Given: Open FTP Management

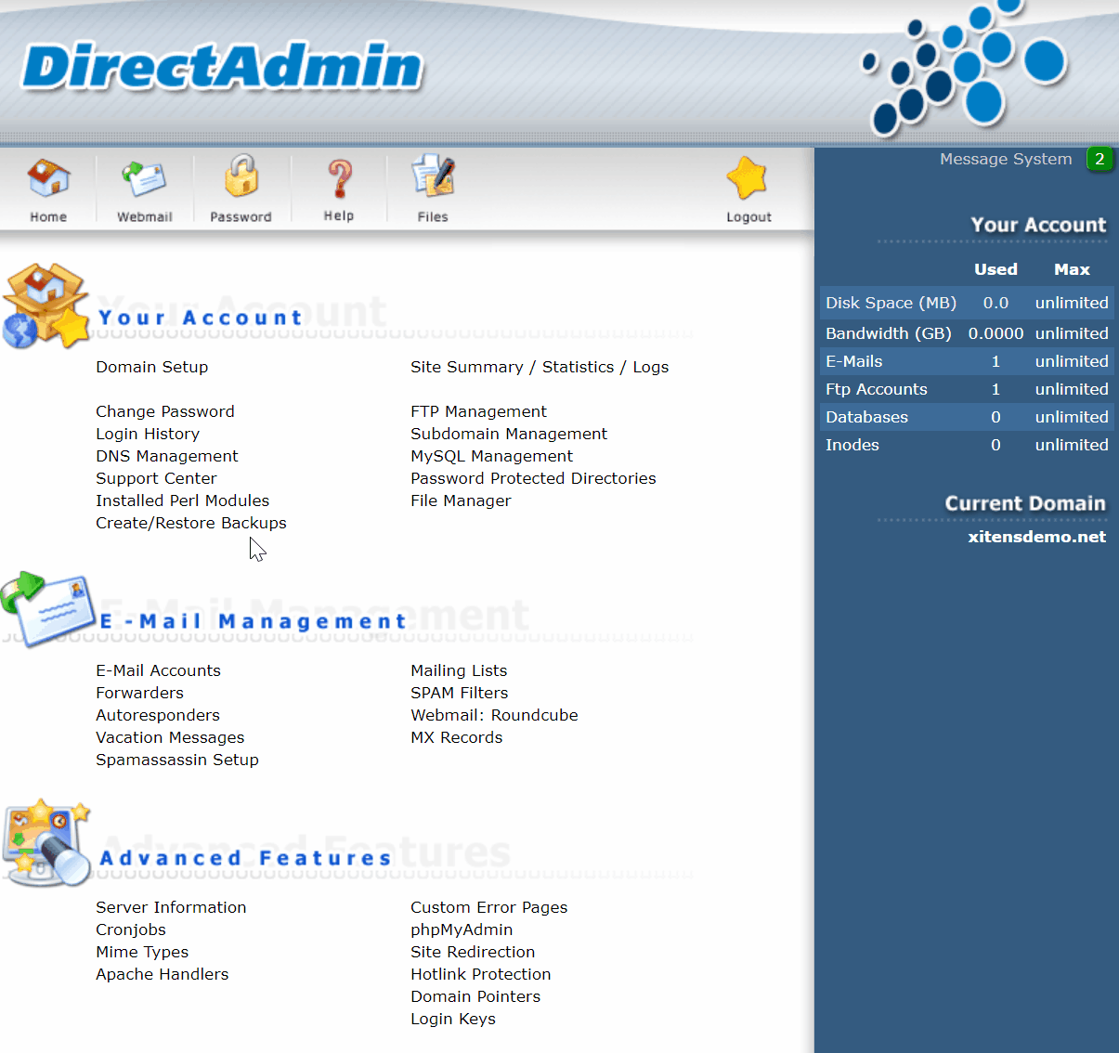Looking at the screenshot, I should coord(479,411).
